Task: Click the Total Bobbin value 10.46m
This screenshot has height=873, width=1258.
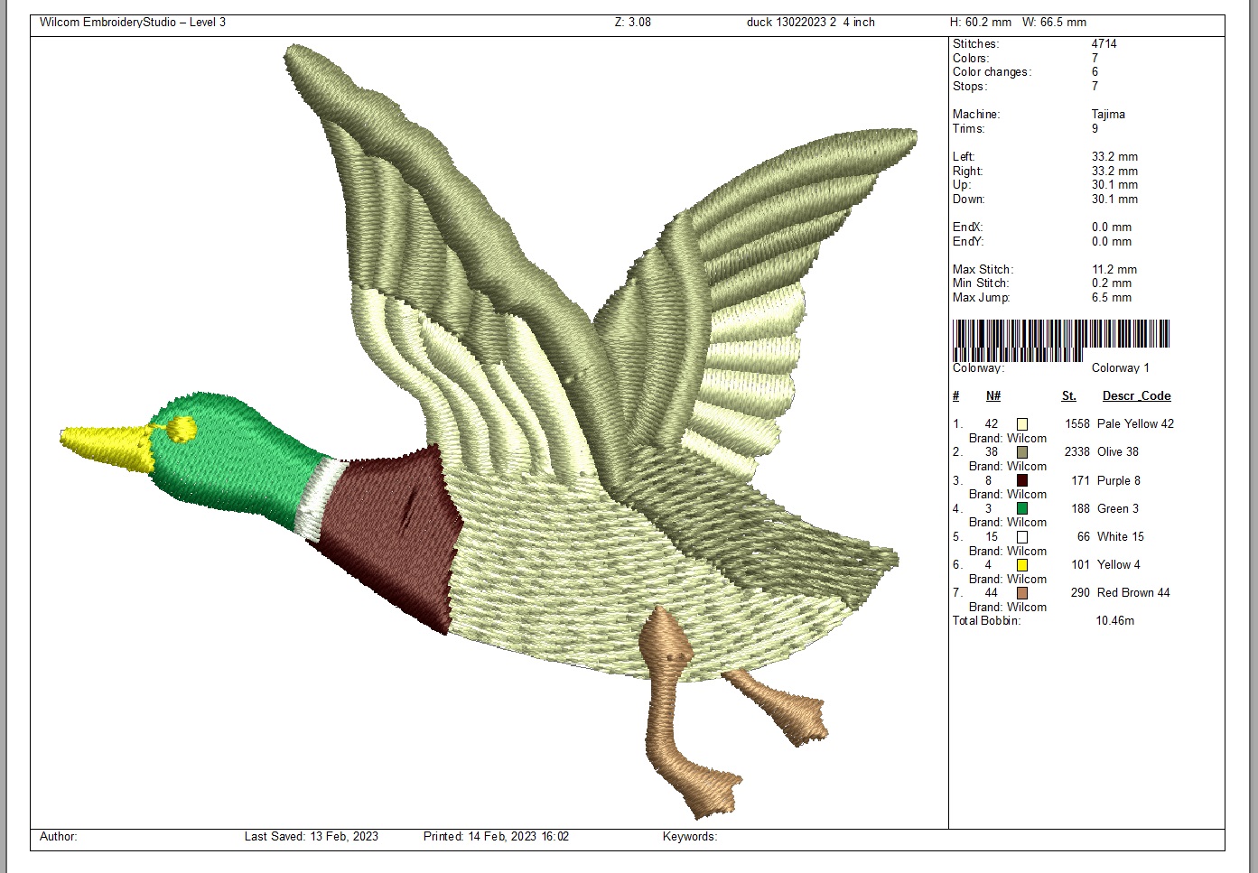Action: (1114, 621)
